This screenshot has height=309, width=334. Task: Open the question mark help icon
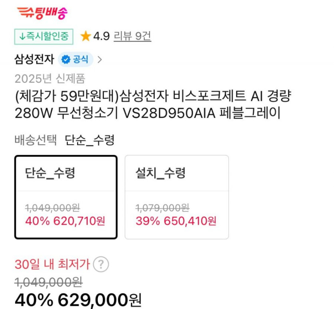pos(101,264)
